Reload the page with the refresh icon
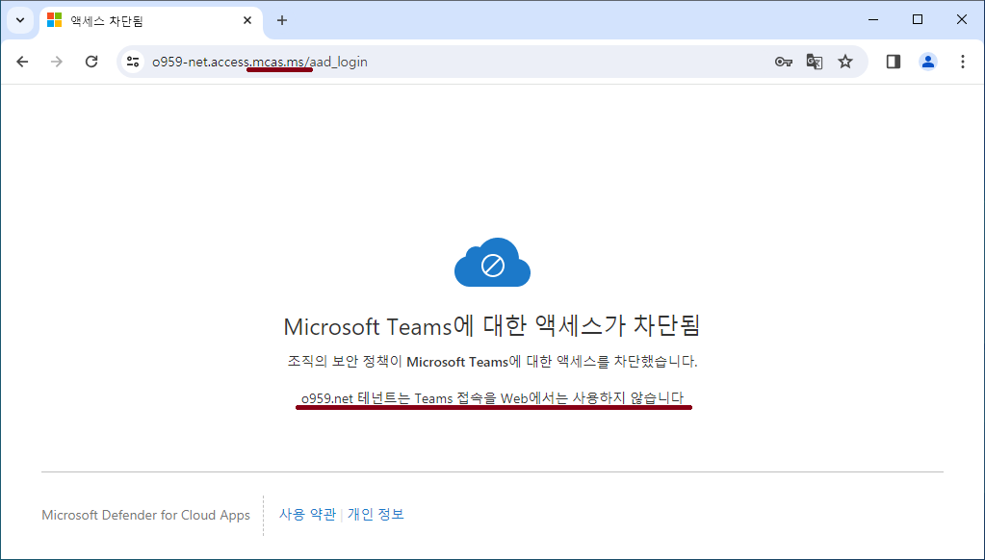 point(91,62)
